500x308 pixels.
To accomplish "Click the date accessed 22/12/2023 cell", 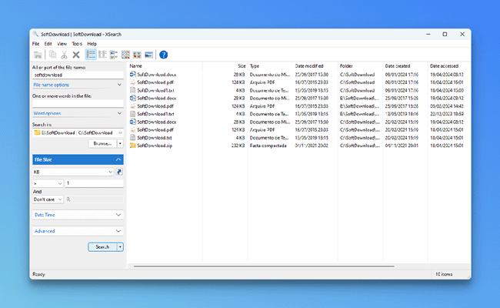I will [446, 114].
